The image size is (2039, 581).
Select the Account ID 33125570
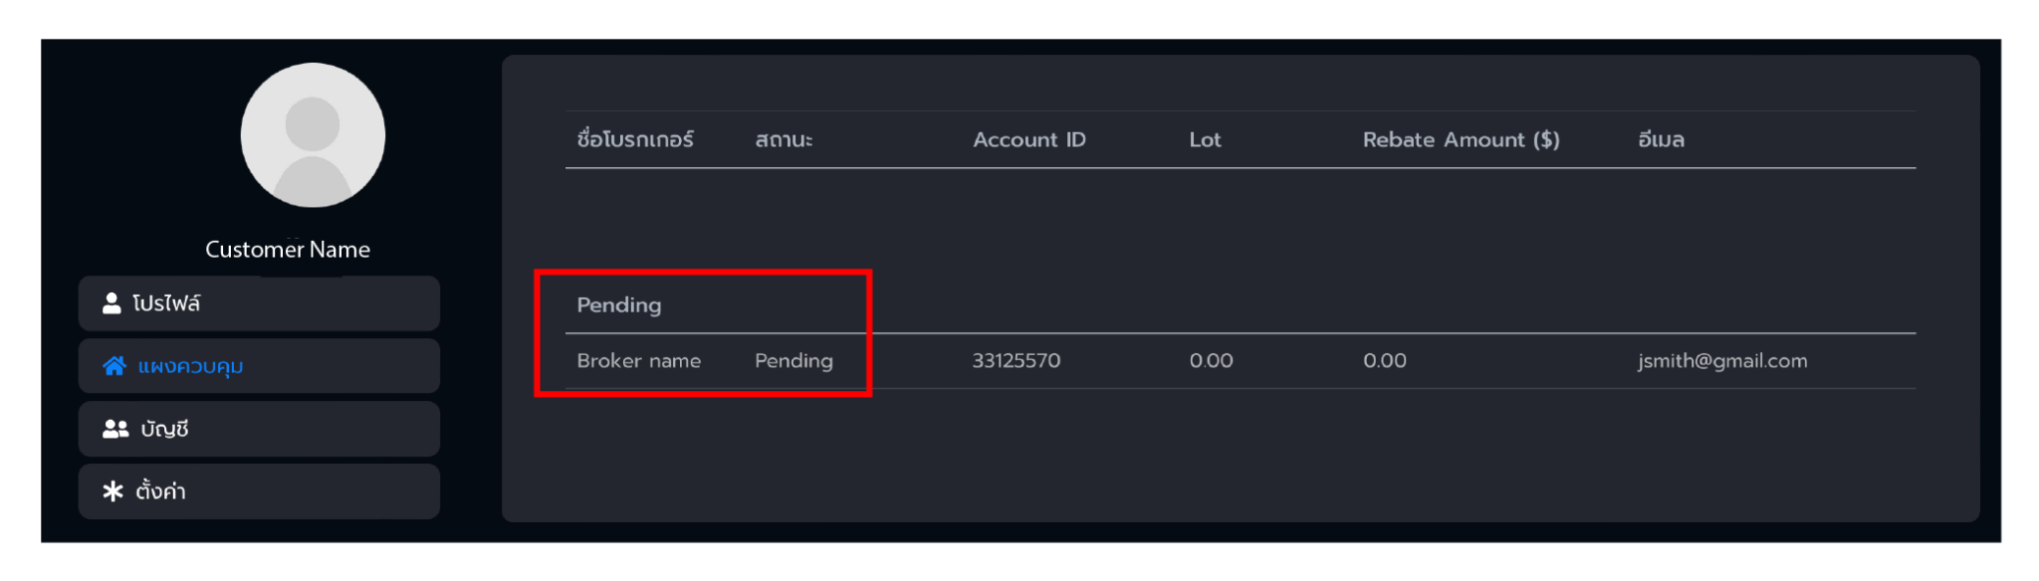(1018, 361)
